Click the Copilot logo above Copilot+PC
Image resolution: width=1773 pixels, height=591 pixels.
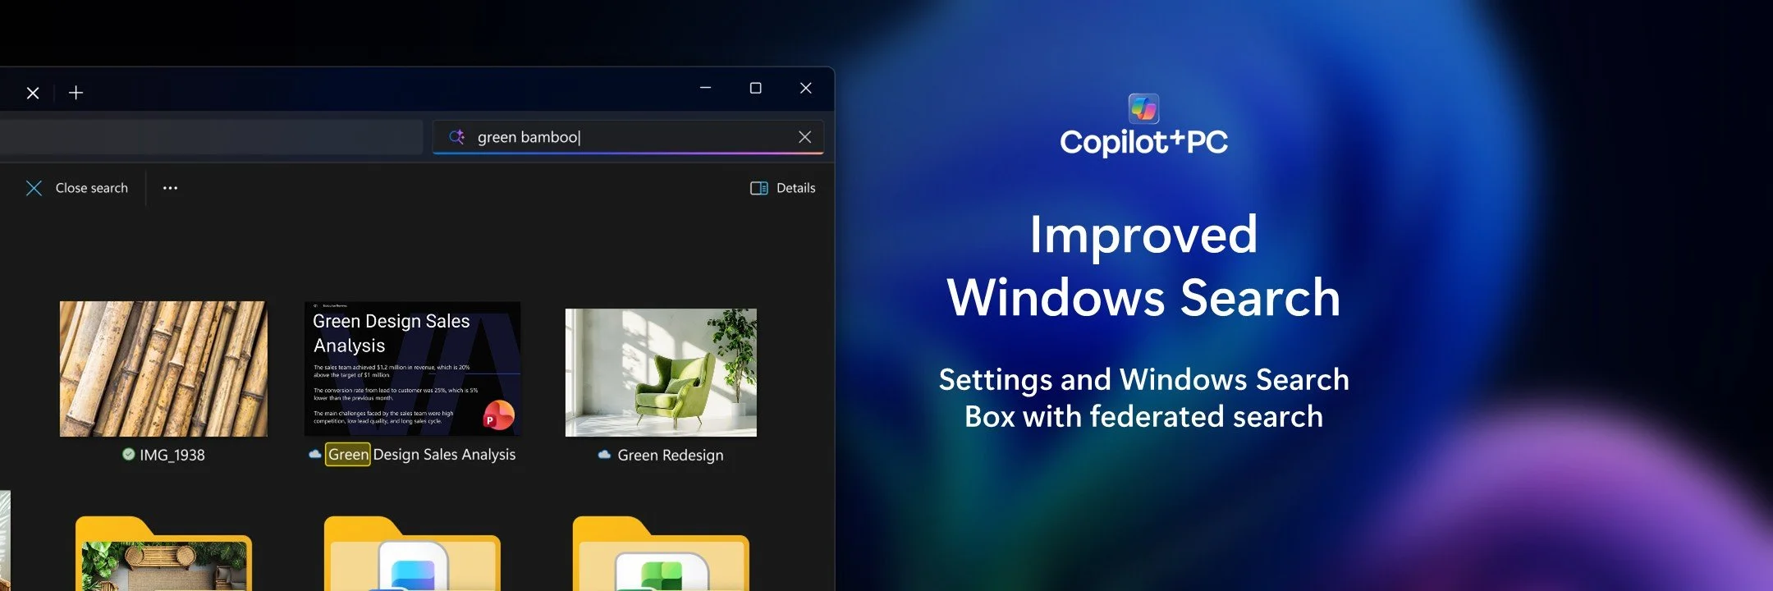[x=1143, y=108]
